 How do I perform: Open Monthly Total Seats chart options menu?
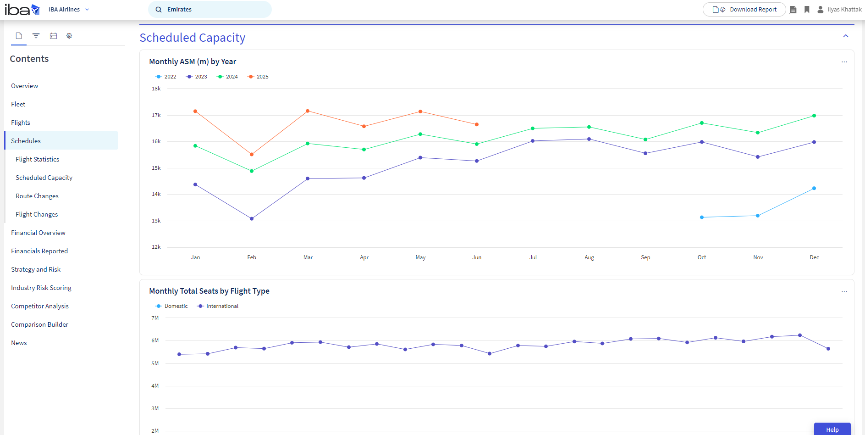pos(844,291)
